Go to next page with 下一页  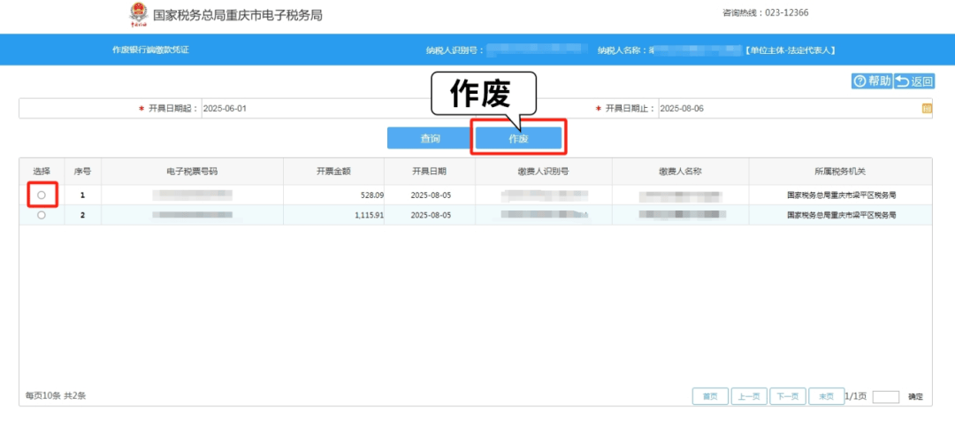[x=787, y=396]
